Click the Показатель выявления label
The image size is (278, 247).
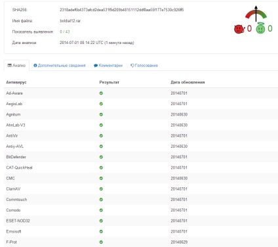click(x=33, y=32)
